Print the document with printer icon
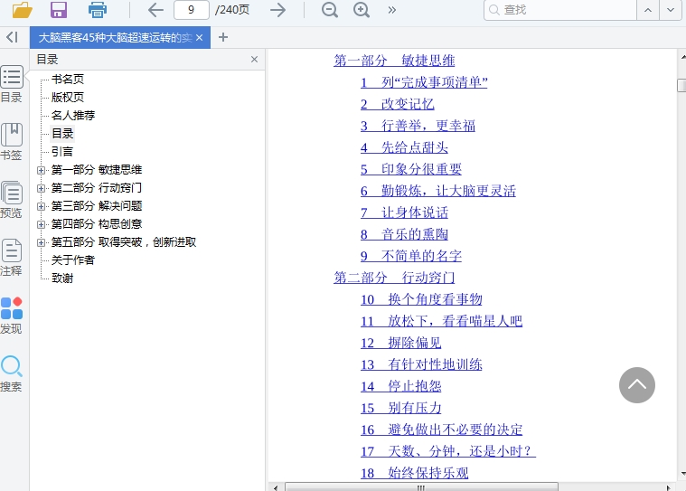Image resolution: width=686 pixels, height=491 pixels. click(x=97, y=10)
